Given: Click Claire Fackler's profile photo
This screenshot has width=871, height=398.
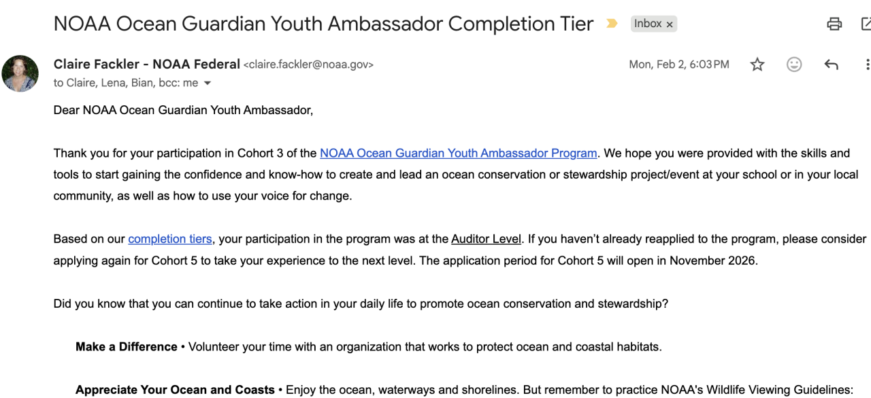Looking at the screenshot, I should [20, 73].
